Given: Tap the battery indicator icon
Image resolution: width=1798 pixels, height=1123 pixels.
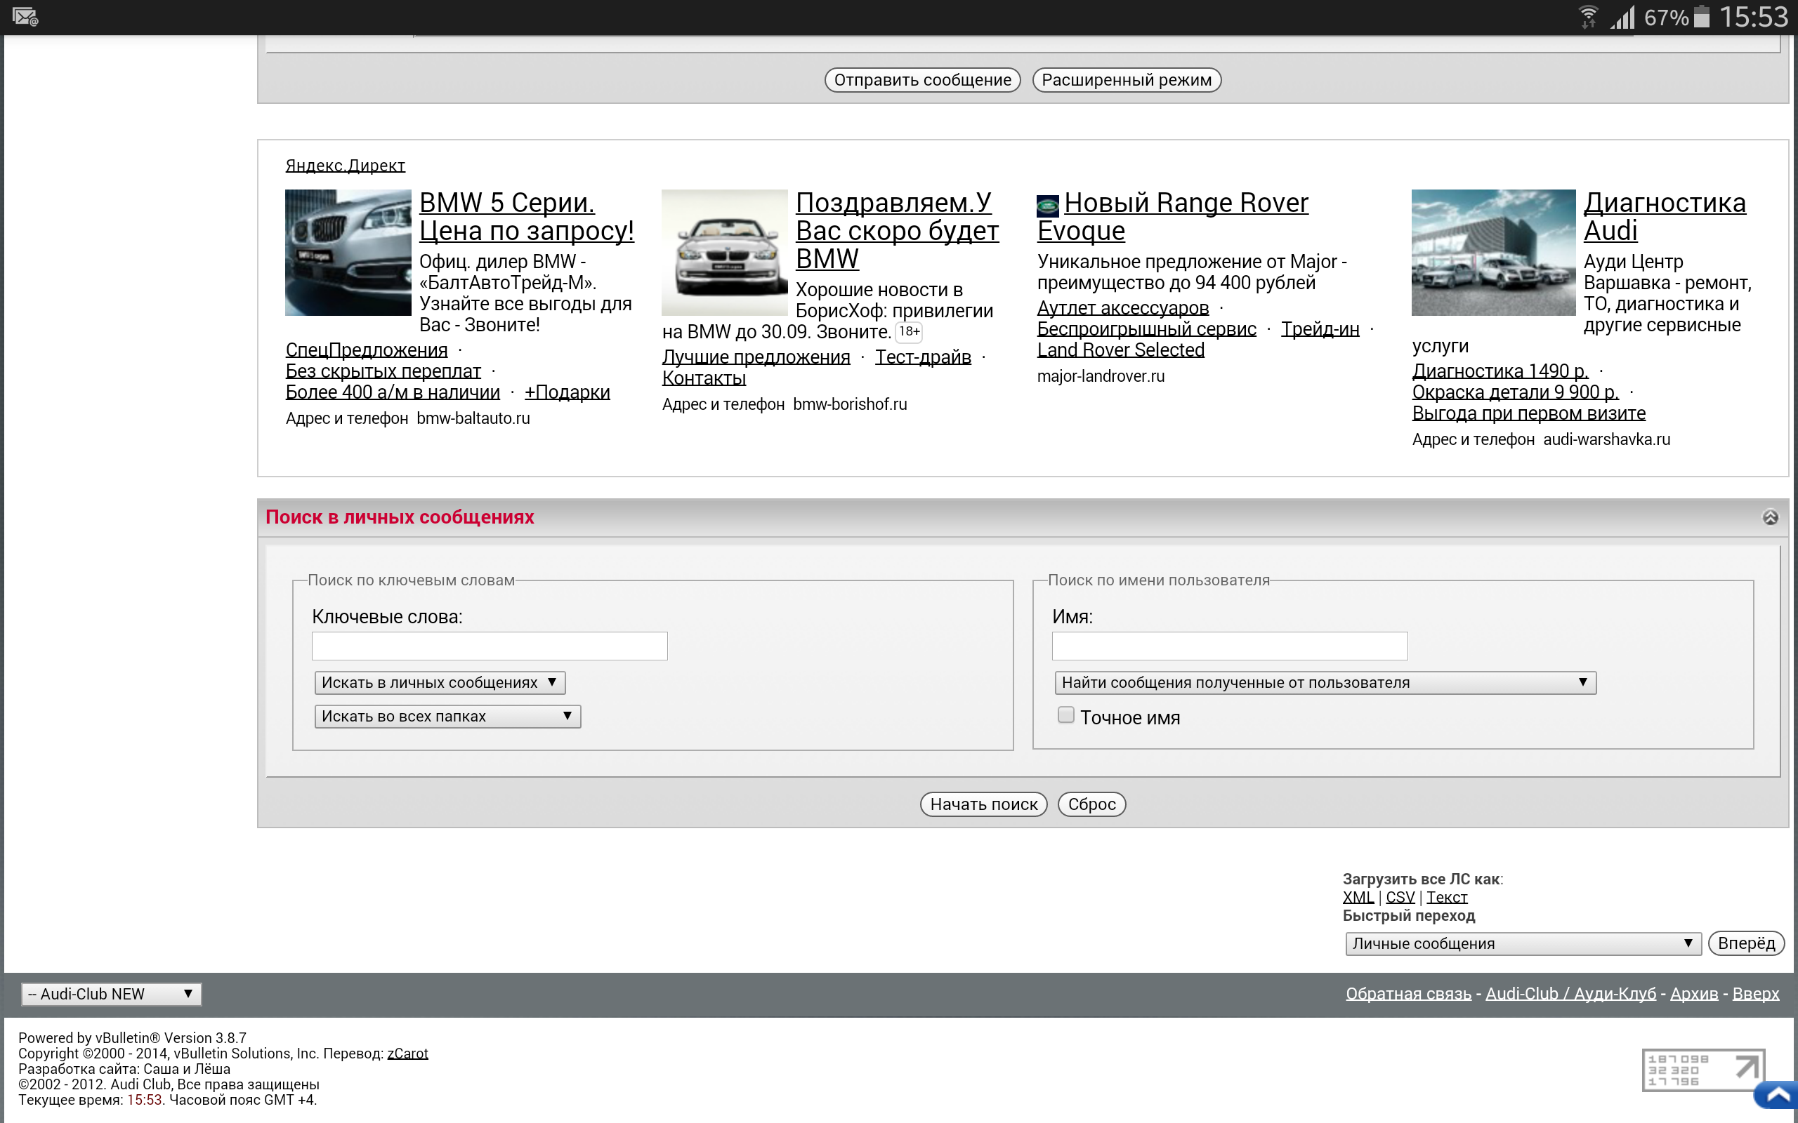Looking at the screenshot, I should click(1701, 16).
